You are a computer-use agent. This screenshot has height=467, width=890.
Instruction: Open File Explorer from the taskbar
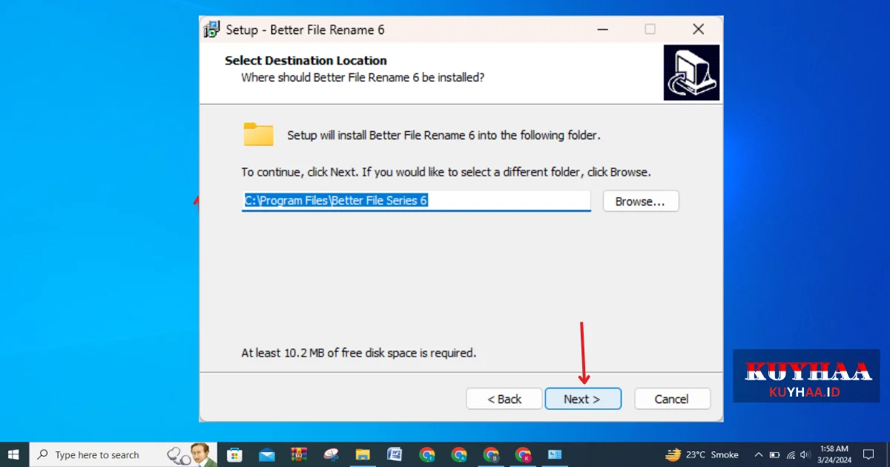click(x=363, y=454)
